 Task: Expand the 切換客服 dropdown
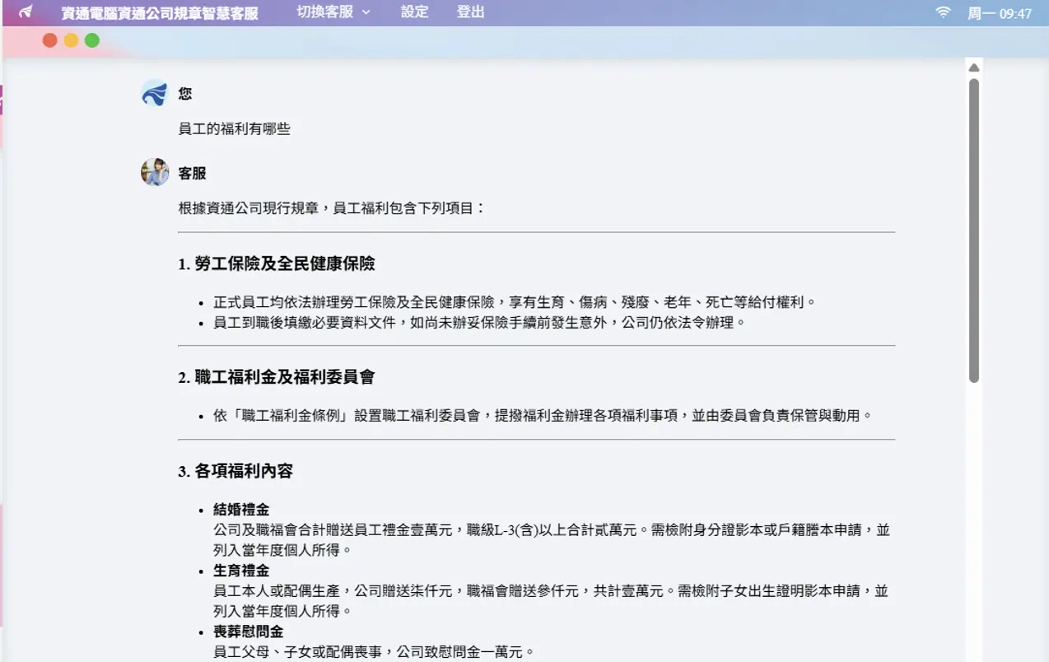[333, 12]
